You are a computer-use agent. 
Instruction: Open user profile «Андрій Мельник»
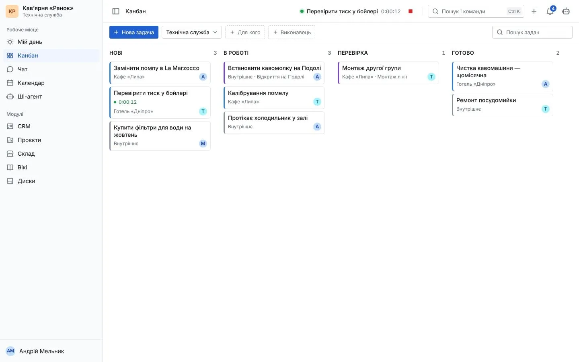click(51, 351)
